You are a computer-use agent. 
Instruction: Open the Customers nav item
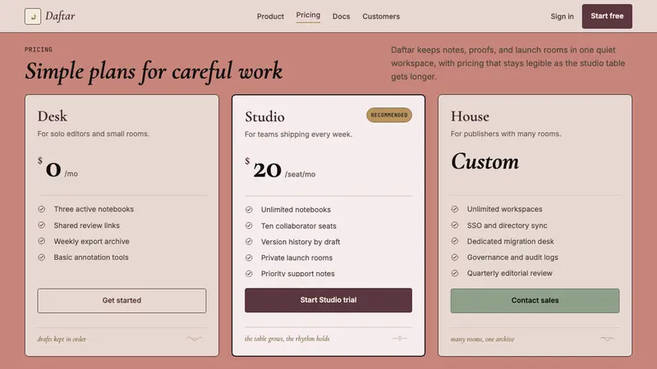pyautogui.click(x=381, y=16)
